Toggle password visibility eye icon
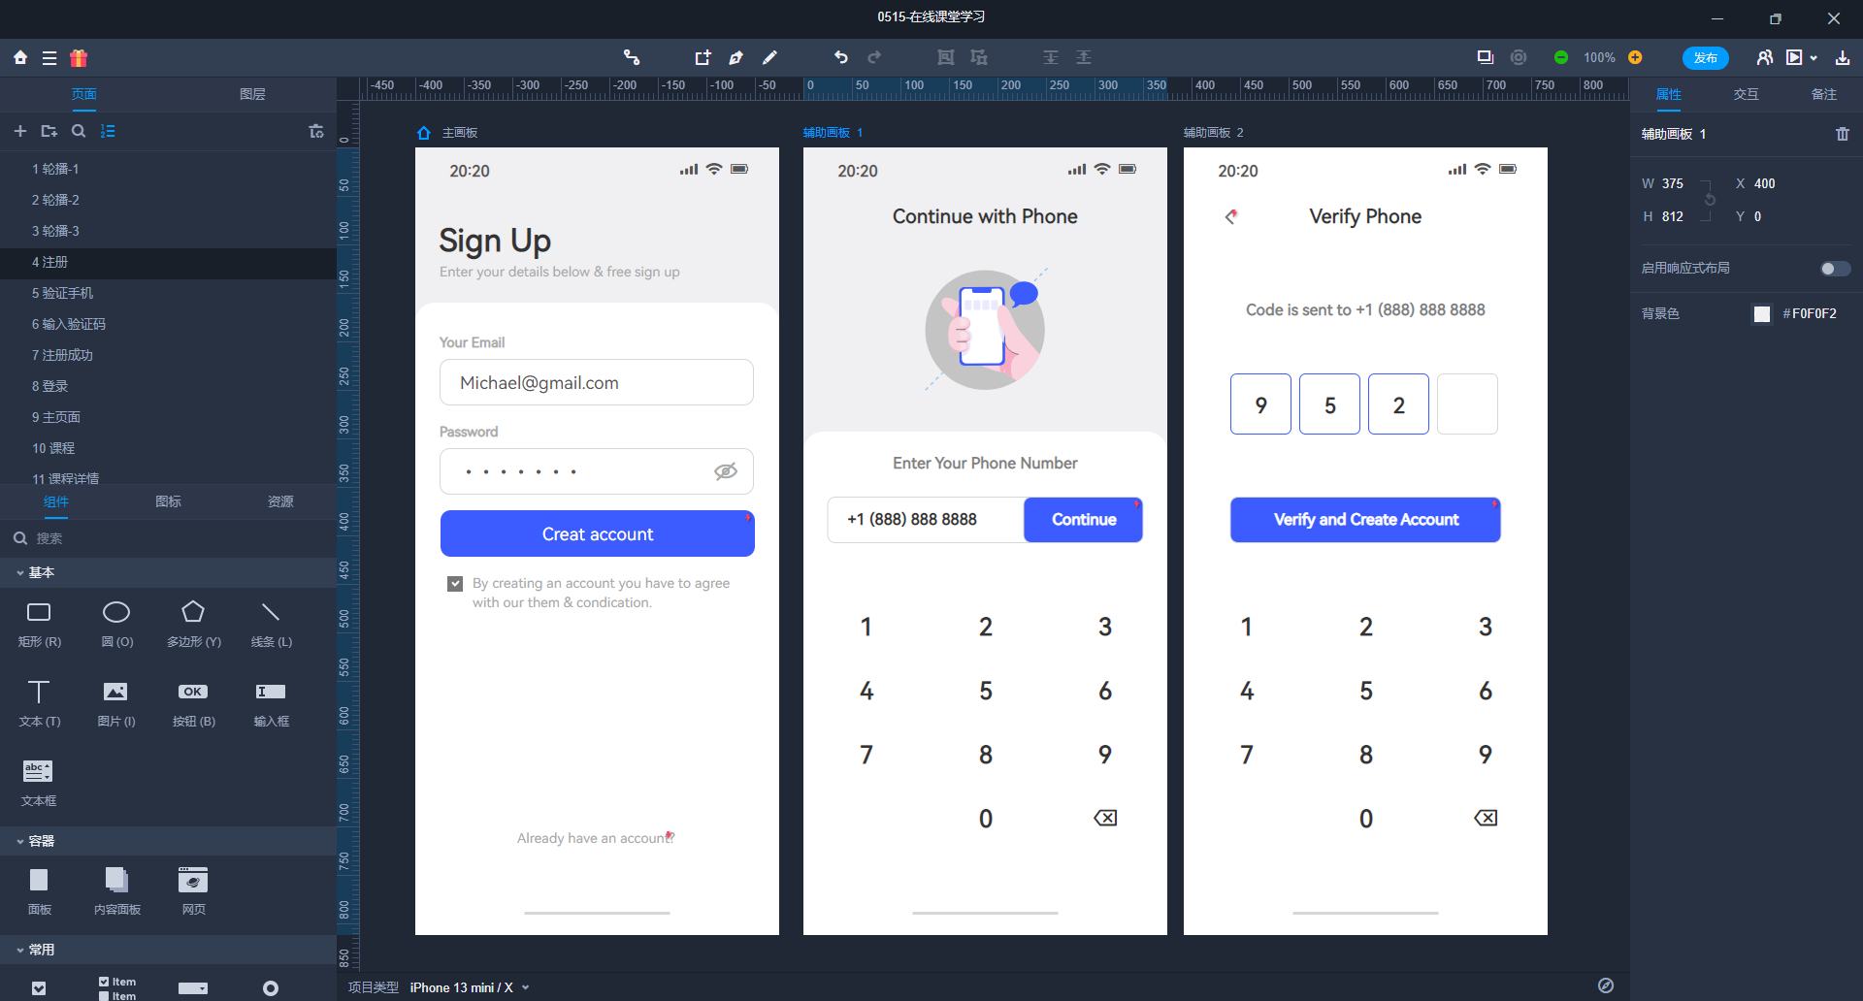The width and height of the screenshot is (1863, 1001). (726, 471)
